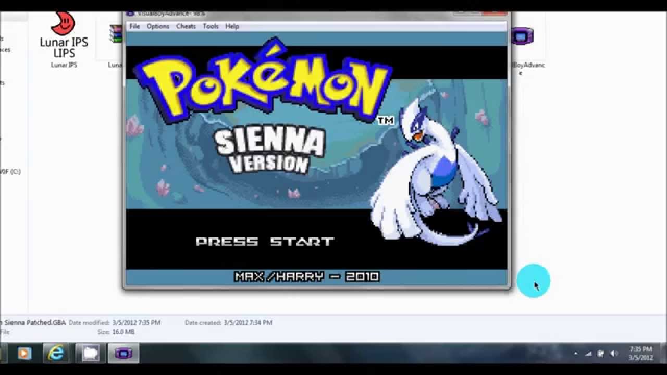Screen dimensions: 667x375
Task: Click the network signal tray icon
Action: pyautogui.click(x=588, y=354)
